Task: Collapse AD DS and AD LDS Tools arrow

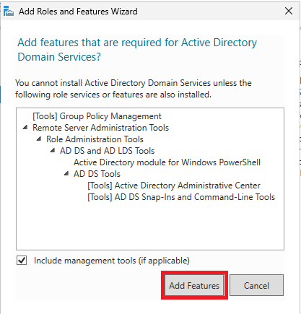Action: coord(53,151)
